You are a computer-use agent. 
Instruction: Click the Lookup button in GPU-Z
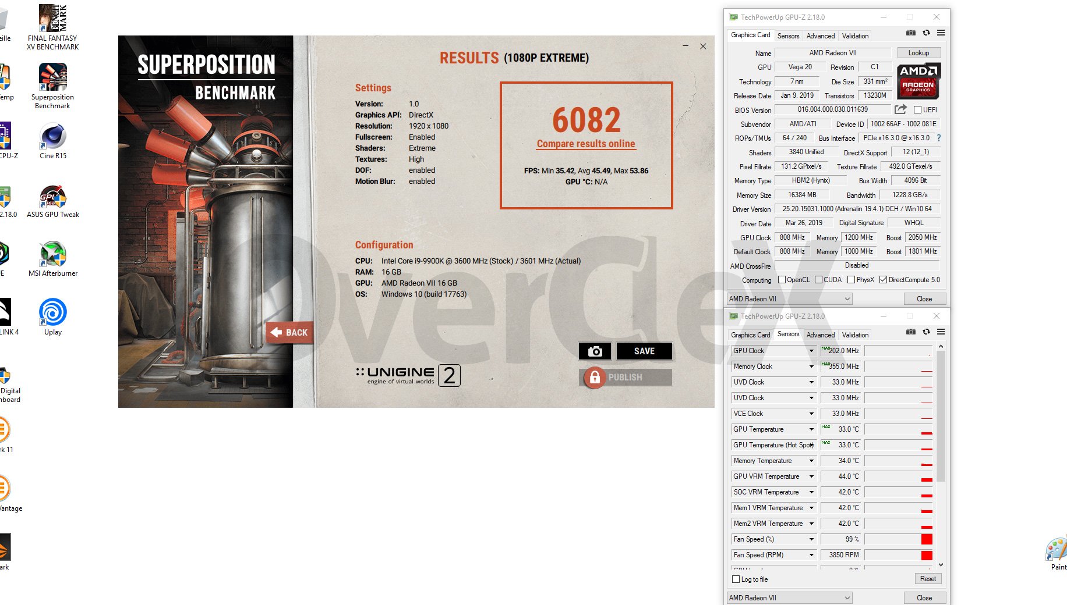click(x=918, y=53)
